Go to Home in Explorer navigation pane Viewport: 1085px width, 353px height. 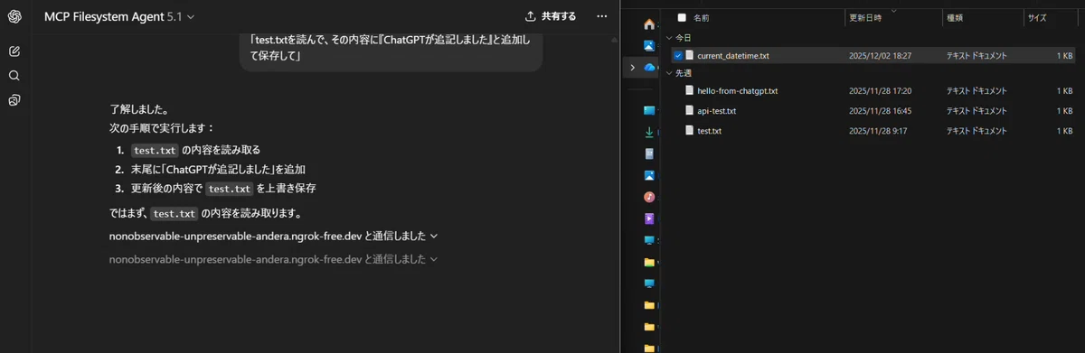pos(649,24)
